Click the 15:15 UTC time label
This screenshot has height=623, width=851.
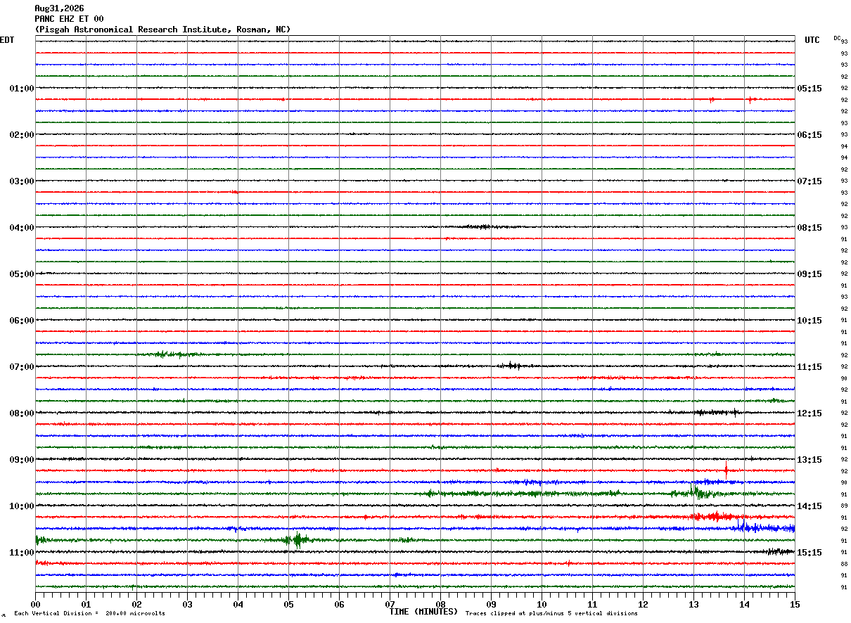(809, 553)
